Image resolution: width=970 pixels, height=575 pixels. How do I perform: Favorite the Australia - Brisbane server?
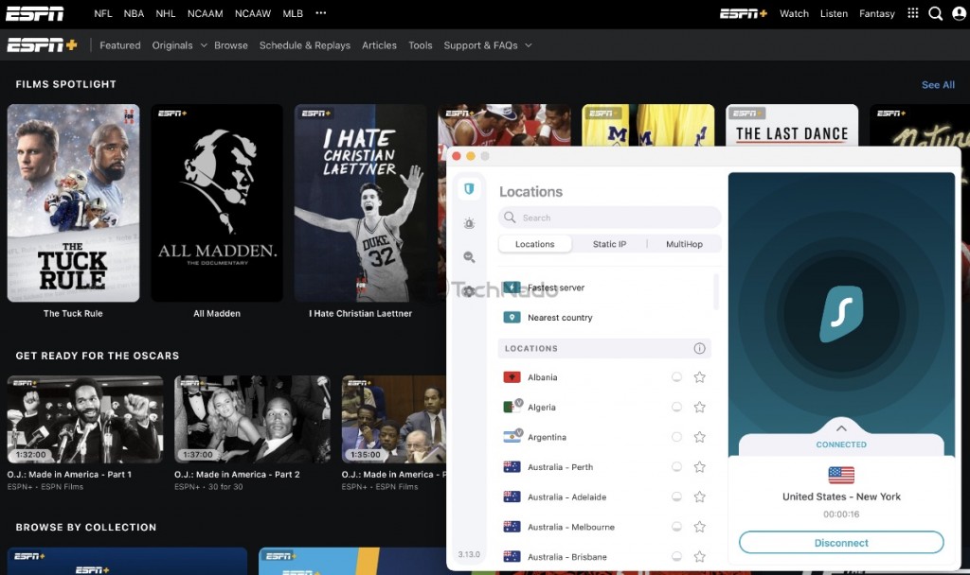click(700, 556)
